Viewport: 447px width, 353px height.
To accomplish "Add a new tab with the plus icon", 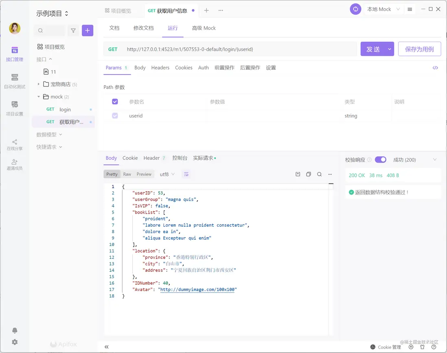I will tap(206, 10).
